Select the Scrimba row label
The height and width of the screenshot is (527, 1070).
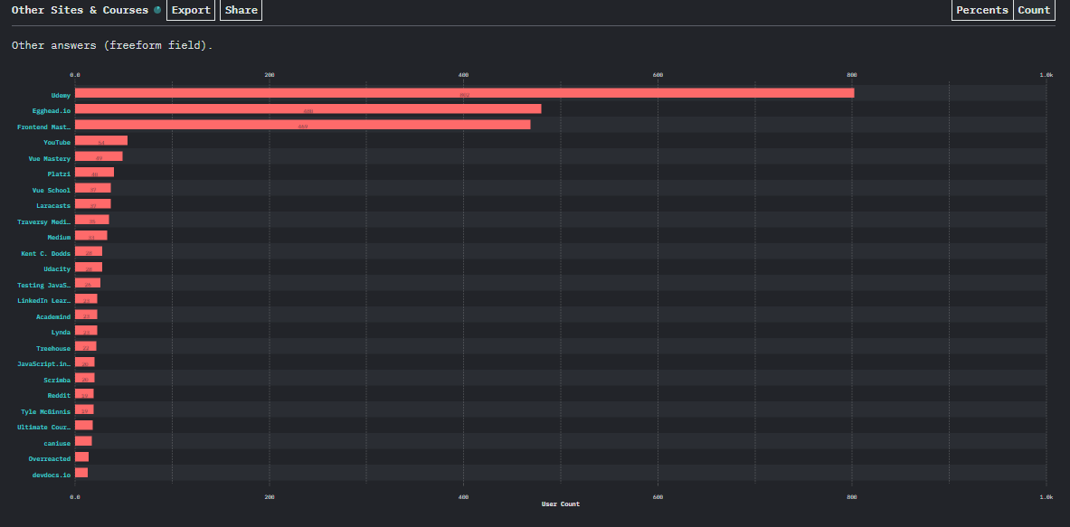tap(57, 380)
